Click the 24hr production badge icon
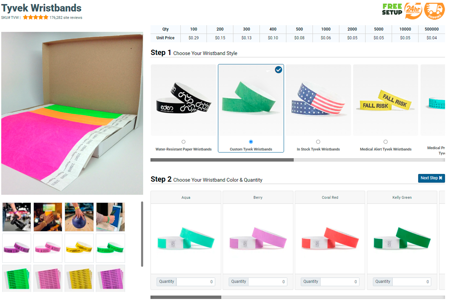 pyautogui.click(x=413, y=11)
